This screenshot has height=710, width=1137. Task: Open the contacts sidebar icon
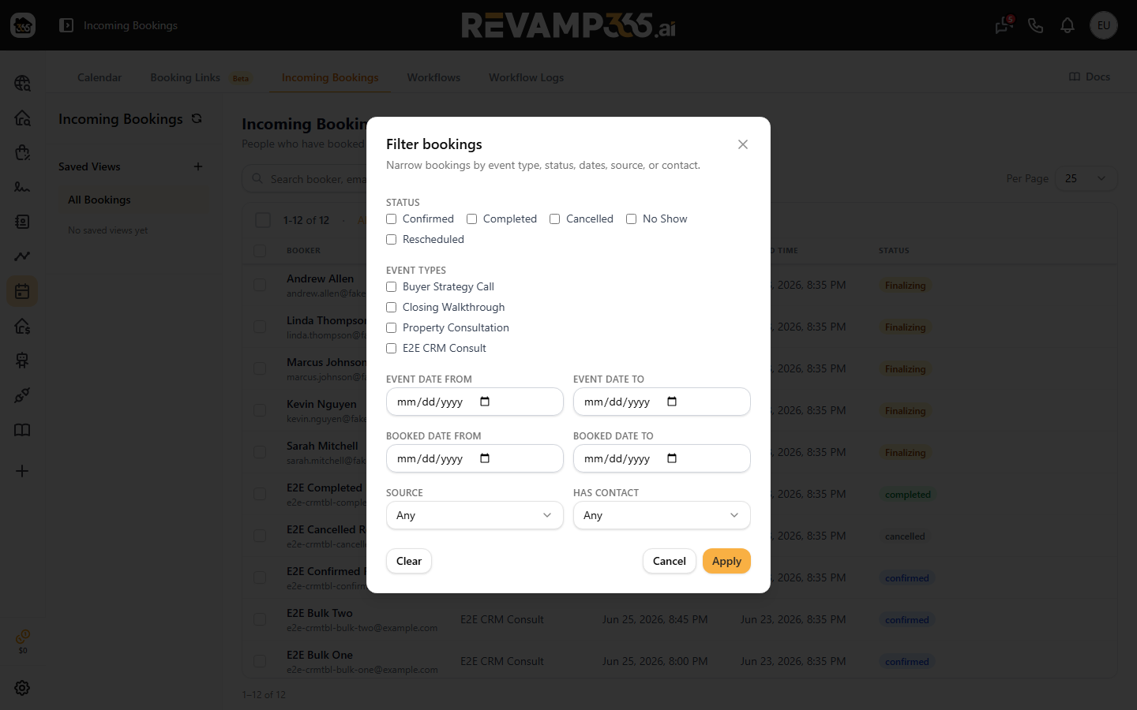pos(22,222)
